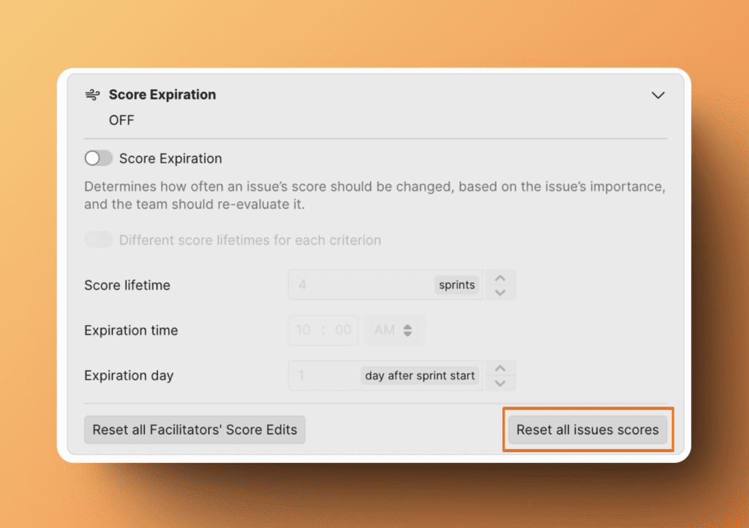Image resolution: width=749 pixels, height=528 pixels.
Task: Click the stepper up arrow for Score lifetime
Action: (500, 278)
